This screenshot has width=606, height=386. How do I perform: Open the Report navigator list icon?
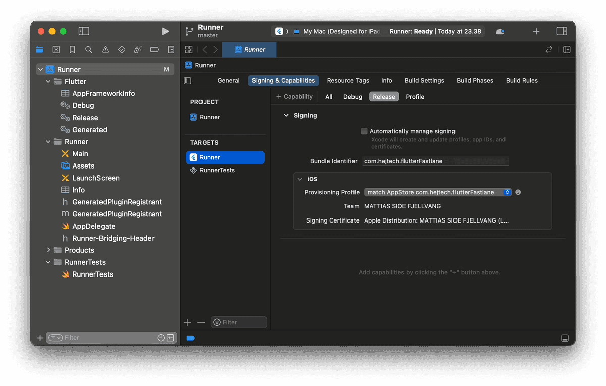point(170,49)
